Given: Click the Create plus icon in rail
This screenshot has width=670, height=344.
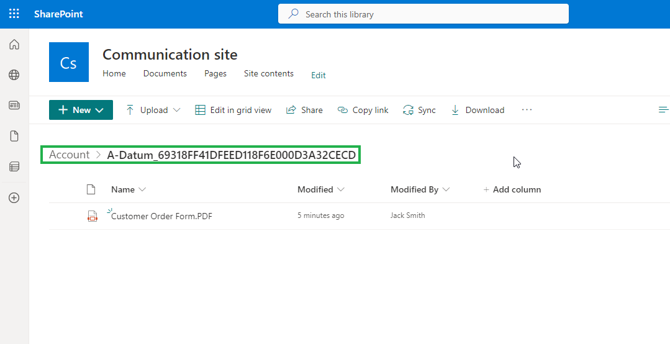Looking at the screenshot, I should pos(14,198).
